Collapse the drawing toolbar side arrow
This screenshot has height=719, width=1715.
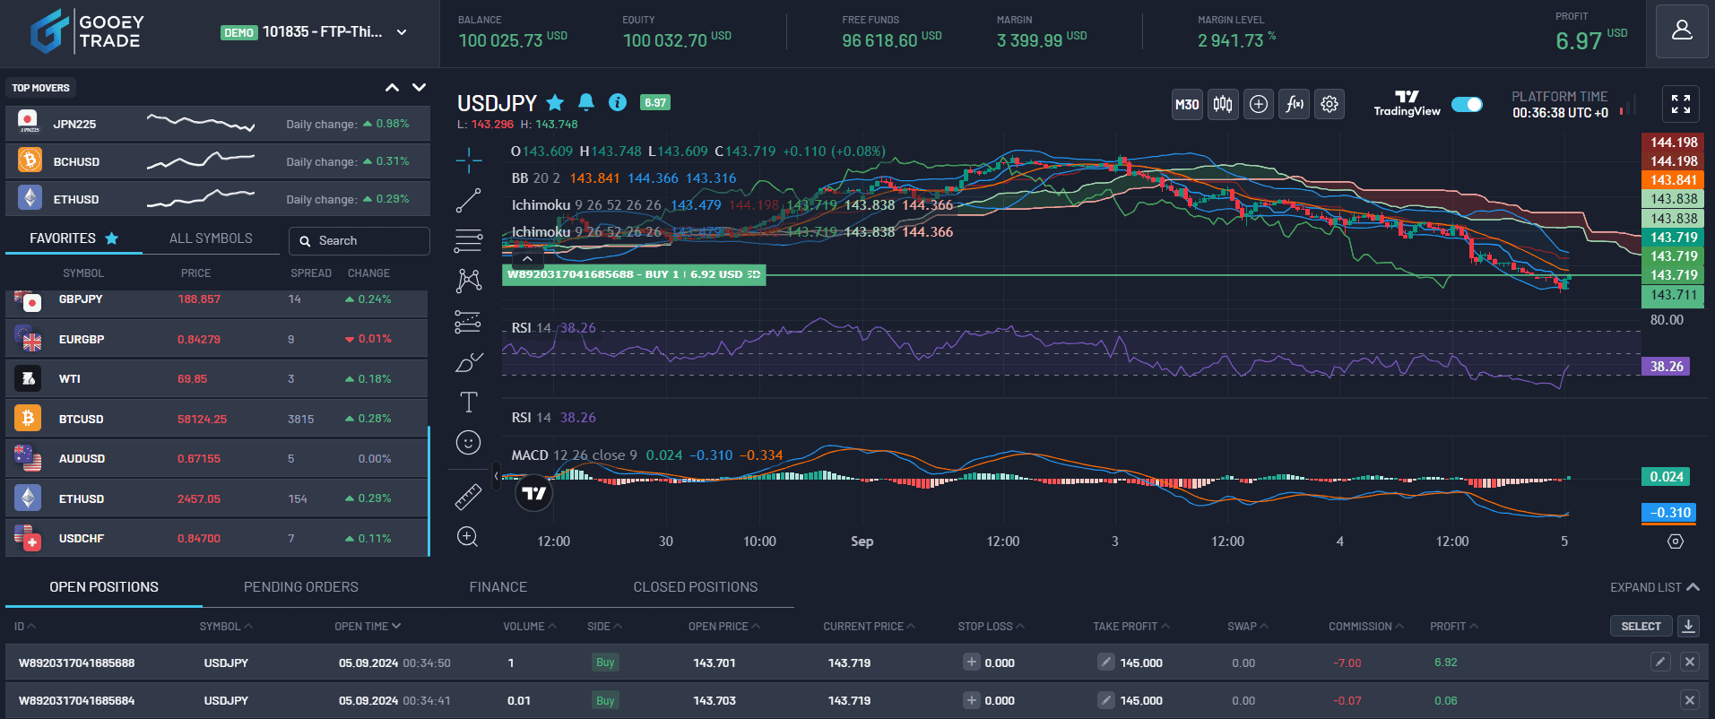point(496,475)
